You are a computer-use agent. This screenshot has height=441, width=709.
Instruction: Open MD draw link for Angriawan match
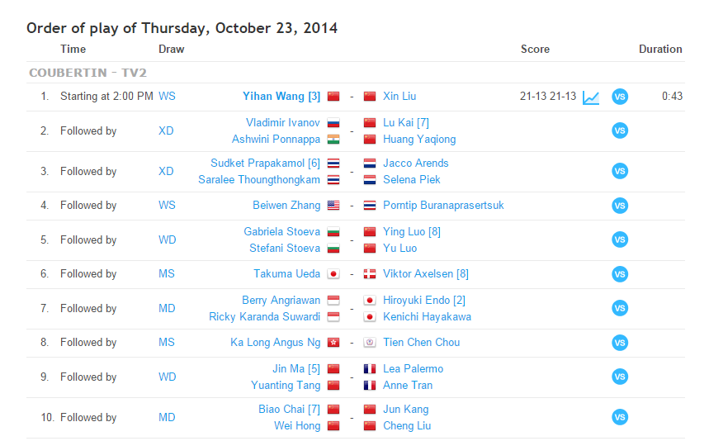coord(167,308)
